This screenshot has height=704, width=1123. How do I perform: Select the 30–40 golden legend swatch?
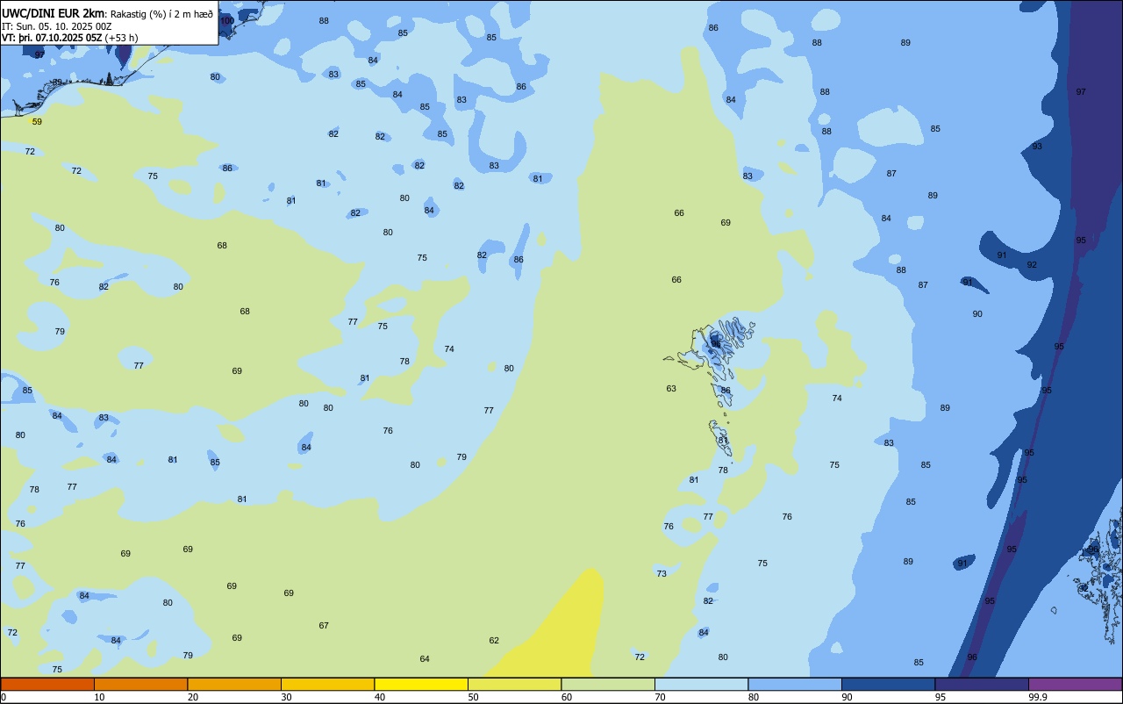pyautogui.click(x=327, y=684)
